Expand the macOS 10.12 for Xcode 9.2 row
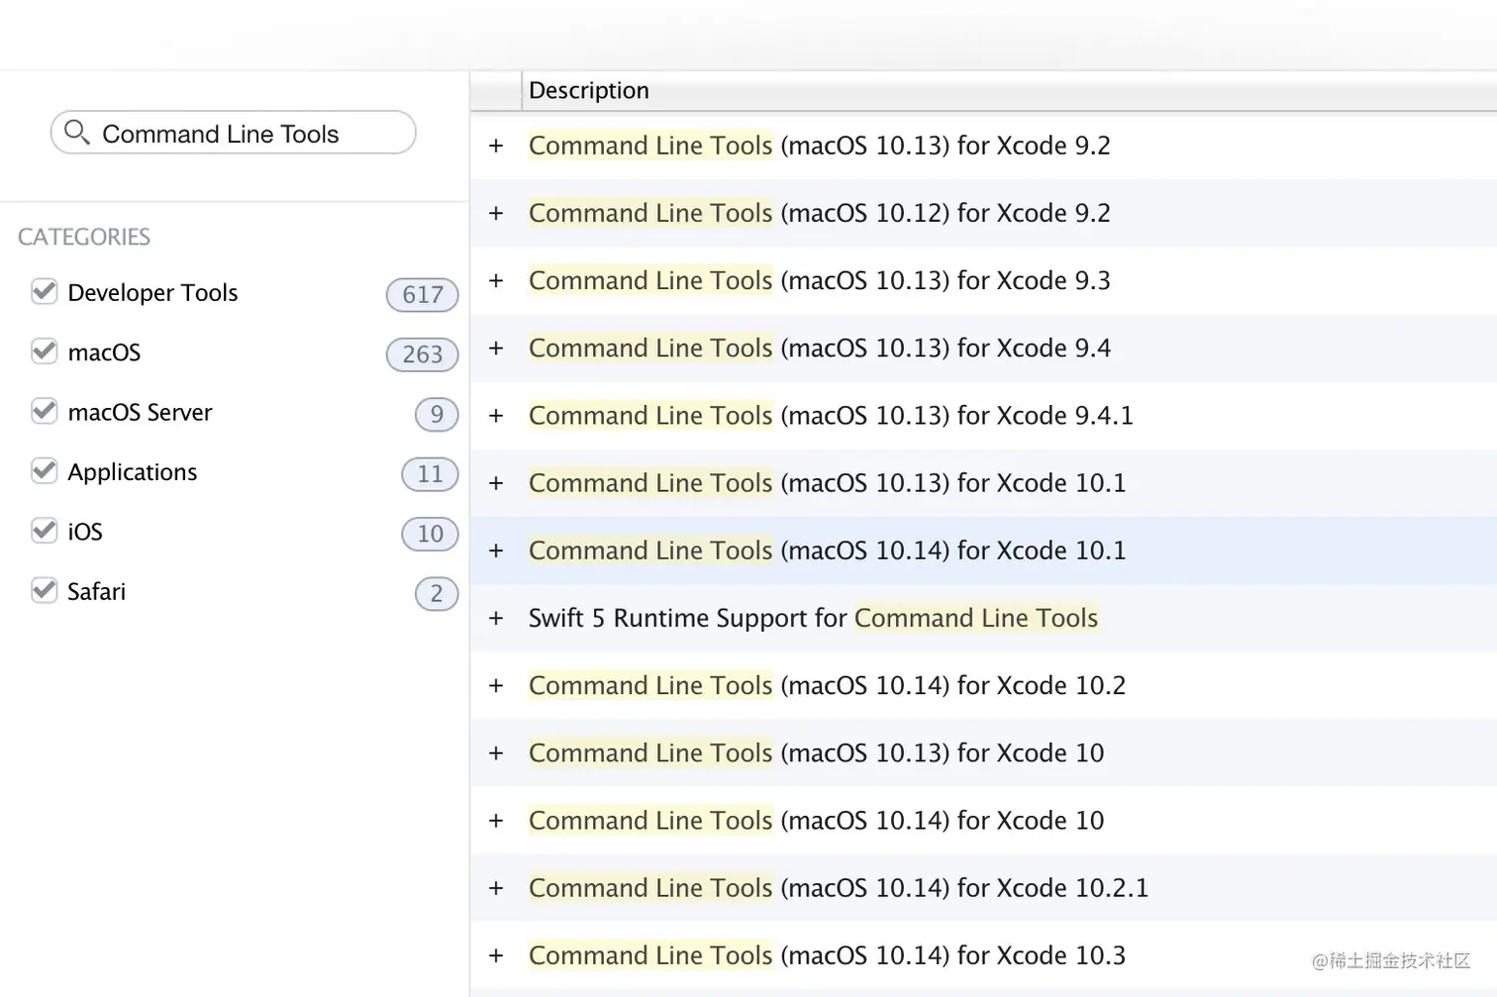Screen dimensions: 1497x997 tap(496, 213)
